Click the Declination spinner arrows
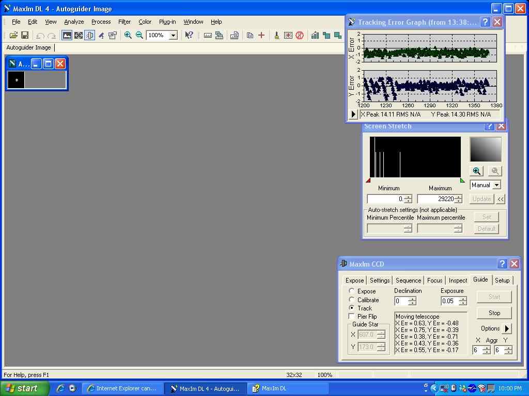Viewport: 529px width, 396px height. coord(412,301)
